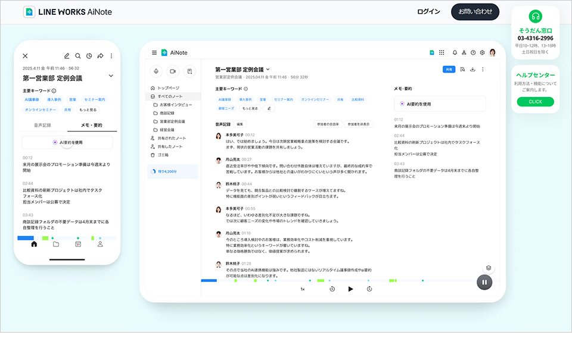Image resolution: width=572 pixels, height=351 pixels.
Task: Open organization chart icon in header
Action: click(464, 52)
